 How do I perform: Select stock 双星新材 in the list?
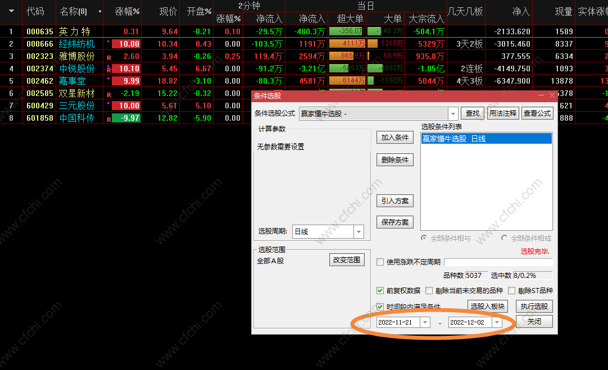(x=76, y=93)
